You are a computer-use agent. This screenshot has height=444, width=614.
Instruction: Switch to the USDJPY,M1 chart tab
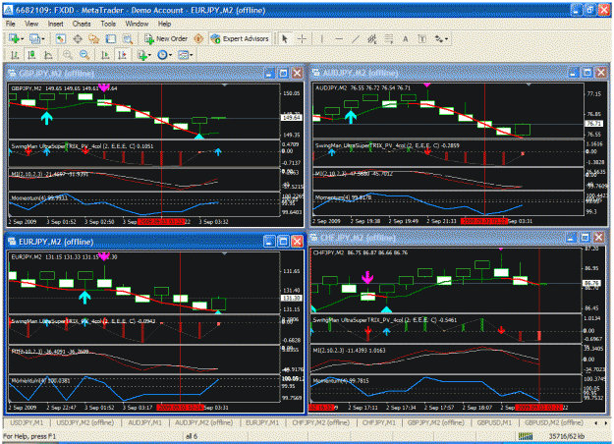[28, 422]
